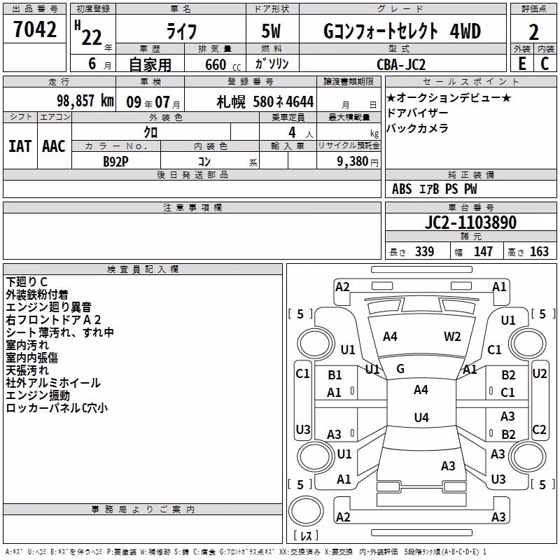Select the overall grade score 2
This screenshot has width=560, height=560.
click(x=533, y=32)
